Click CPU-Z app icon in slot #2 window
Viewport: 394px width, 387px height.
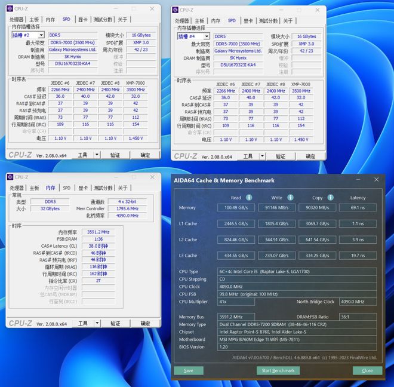click(10, 8)
